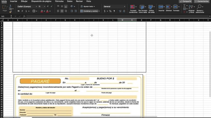Click the Format Painter brush icon

(x=10, y=12)
